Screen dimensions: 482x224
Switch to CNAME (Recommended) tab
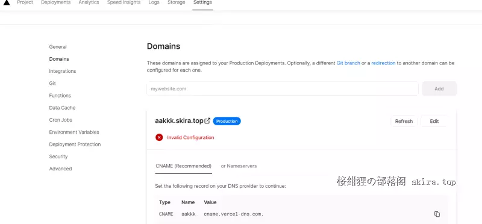click(x=184, y=166)
